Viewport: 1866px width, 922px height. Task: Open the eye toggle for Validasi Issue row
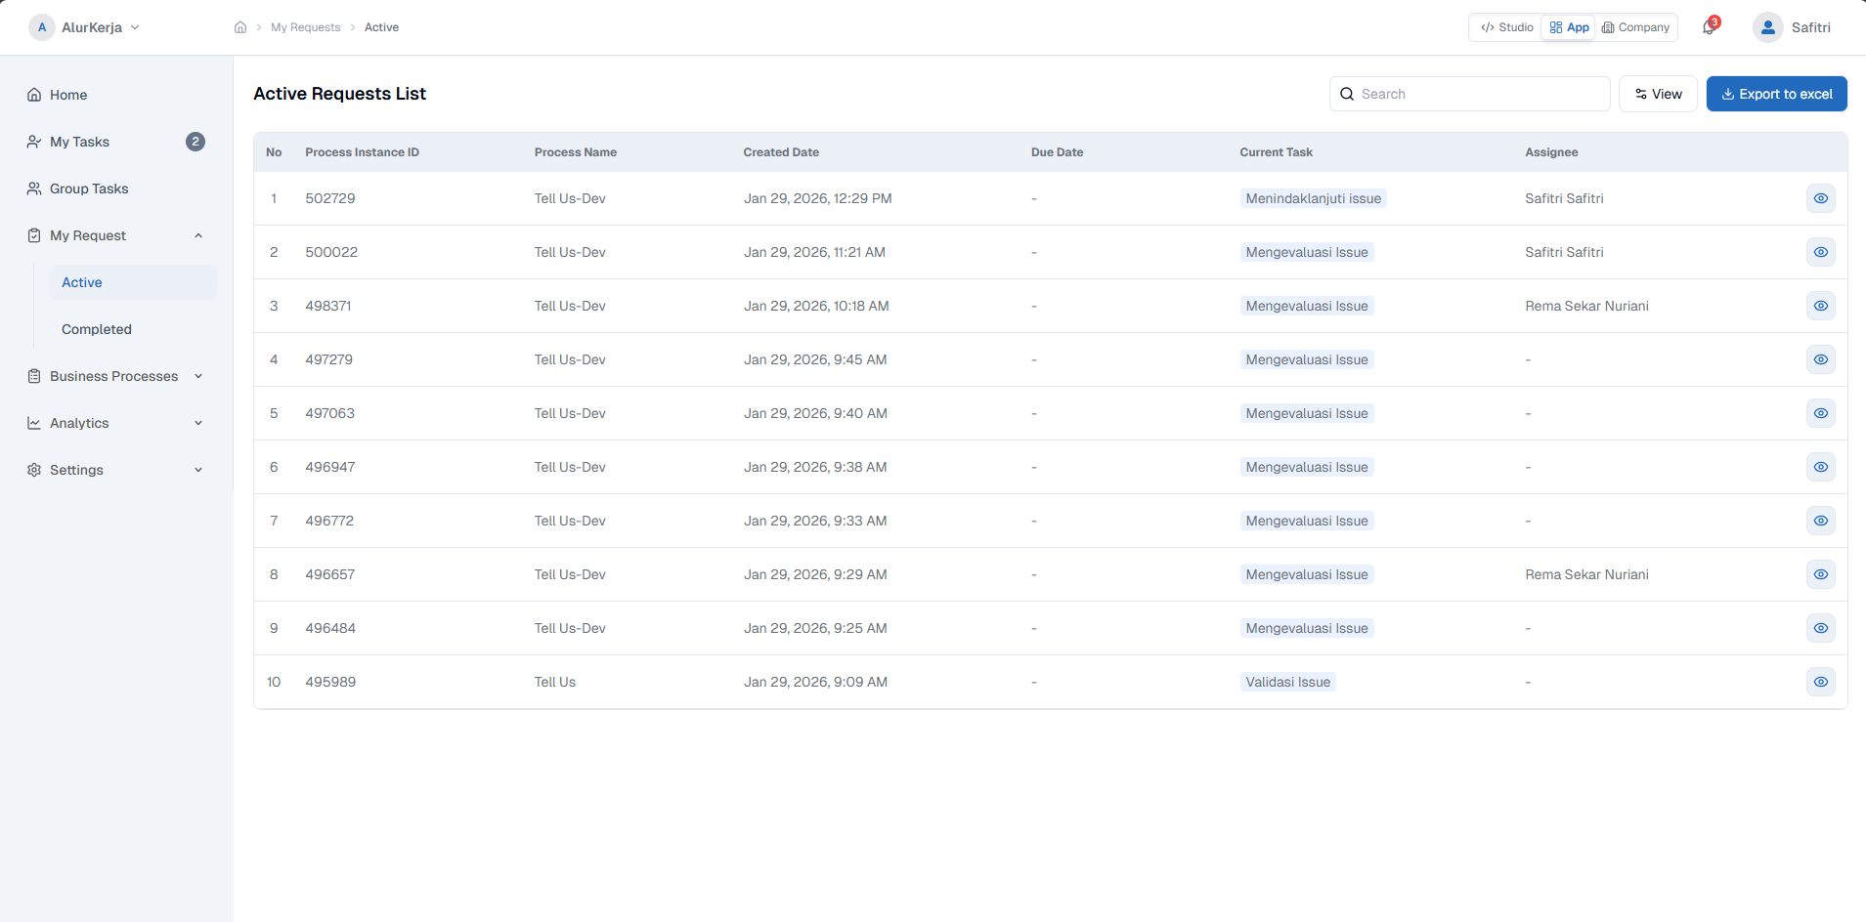click(1820, 682)
